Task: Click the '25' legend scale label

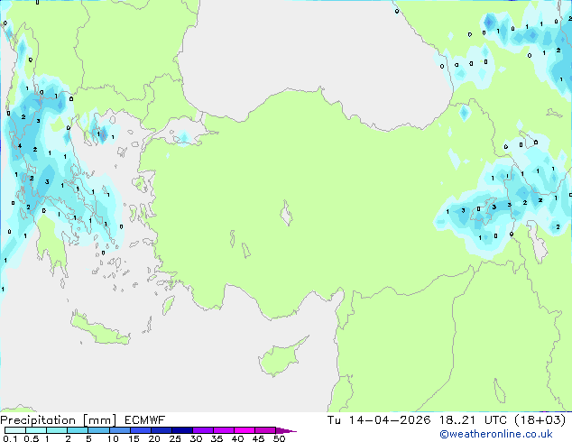Action: click(175, 438)
